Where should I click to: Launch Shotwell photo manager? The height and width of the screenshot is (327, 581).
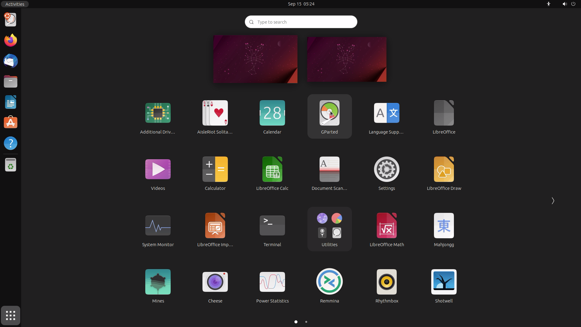[x=444, y=286]
